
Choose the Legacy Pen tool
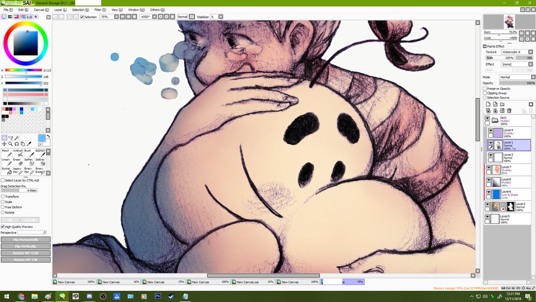pyautogui.click(x=17, y=171)
